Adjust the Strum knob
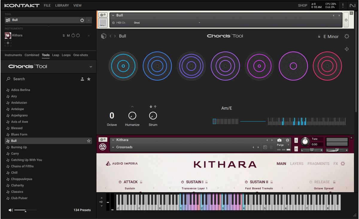The height and width of the screenshot is (219, 359). (x=153, y=115)
